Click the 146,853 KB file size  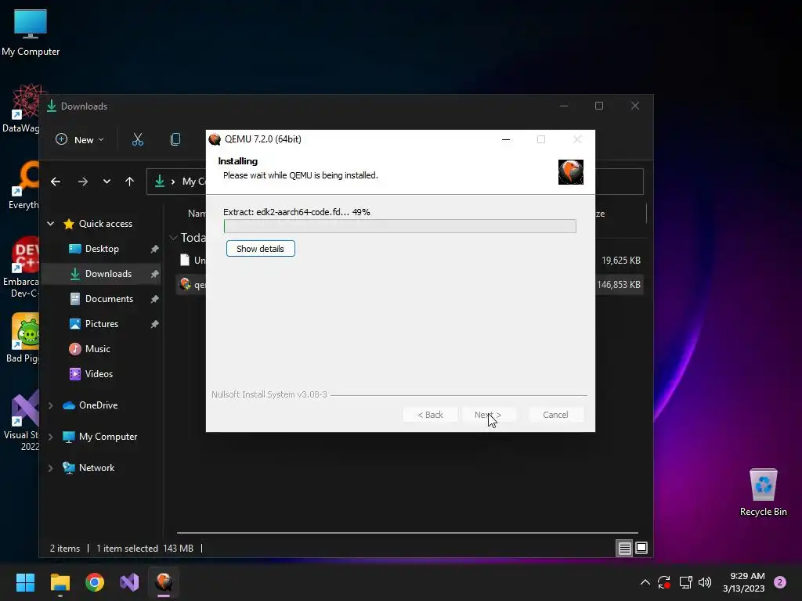(619, 285)
